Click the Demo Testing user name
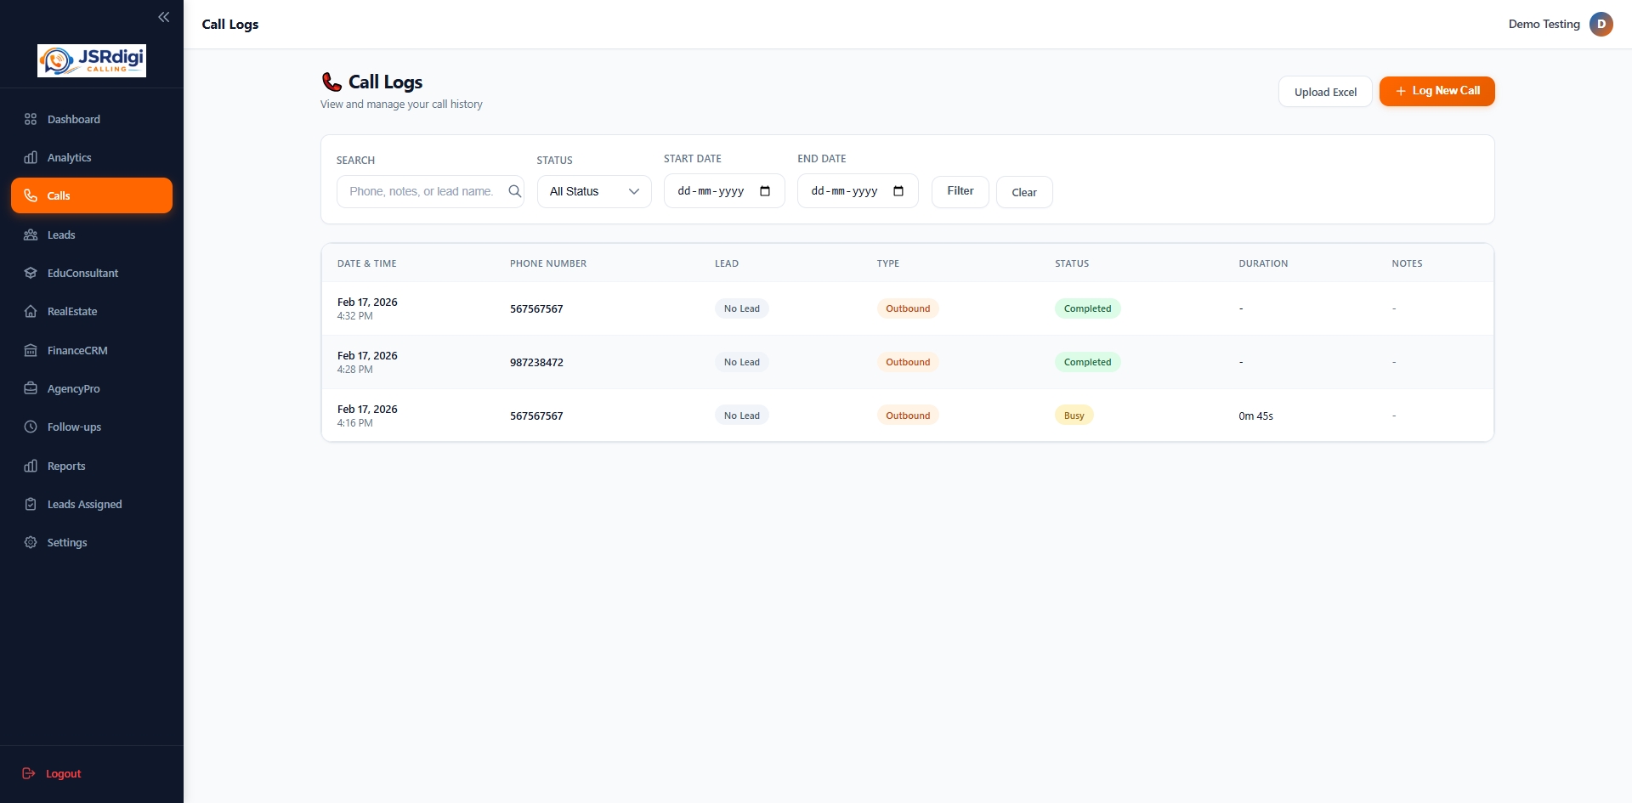 (x=1544, y=24)
